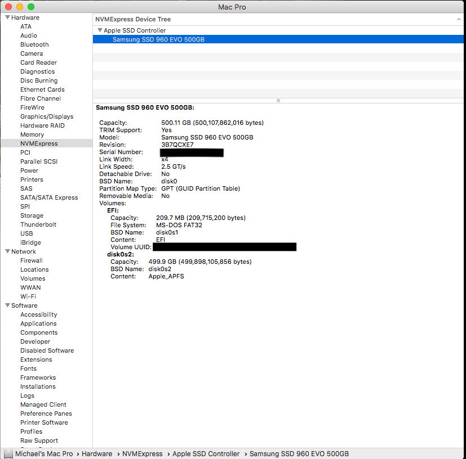Click the split pane divider handle dot
The height and width of the screenshot is (459, 466).
(x=278, y=101)
